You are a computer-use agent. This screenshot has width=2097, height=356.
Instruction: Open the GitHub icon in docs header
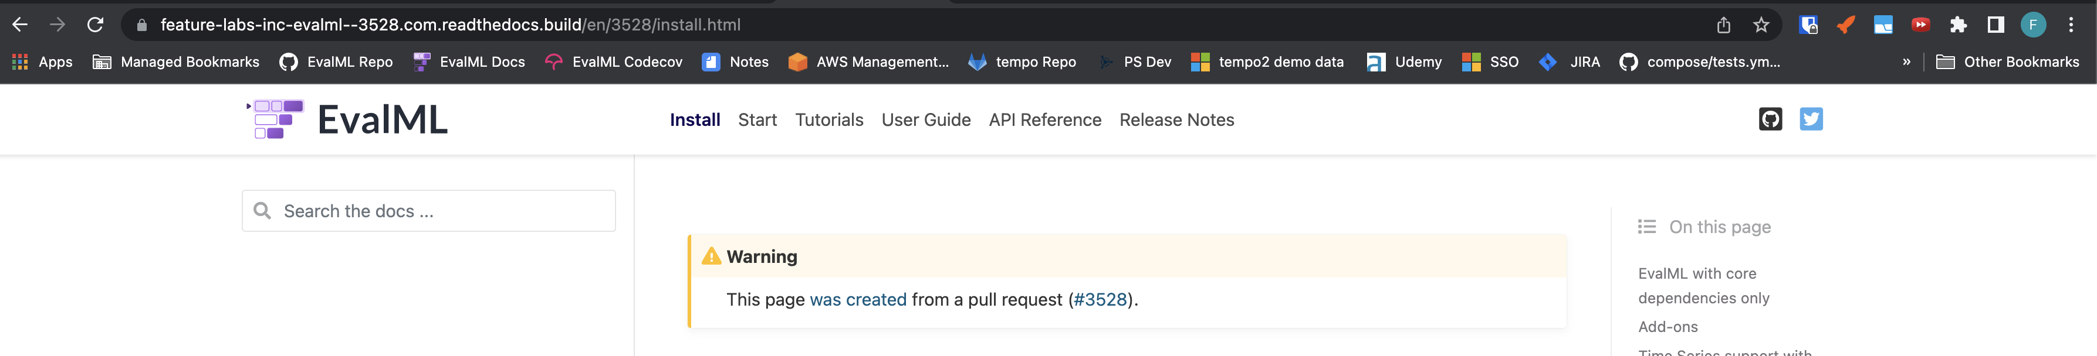pyautogui.click(x=1770, y=119)
